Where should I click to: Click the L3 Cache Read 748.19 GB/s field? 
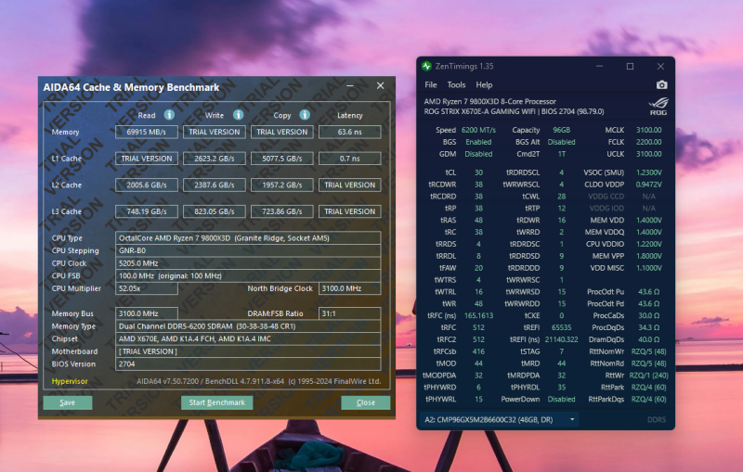pyautogui.click(x=147, y=211)
